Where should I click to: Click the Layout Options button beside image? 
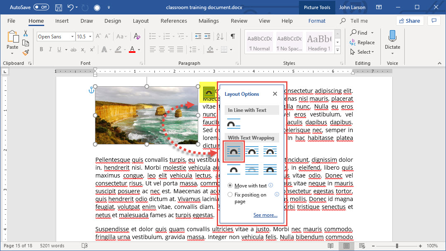point(209,92)
